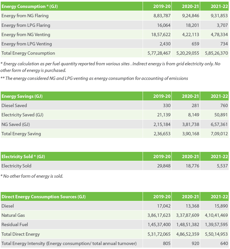This screenshot has width=230, height=249.
Task: Select Electricity Sold 2019-20 value 29,848
Action: point(164,166)
